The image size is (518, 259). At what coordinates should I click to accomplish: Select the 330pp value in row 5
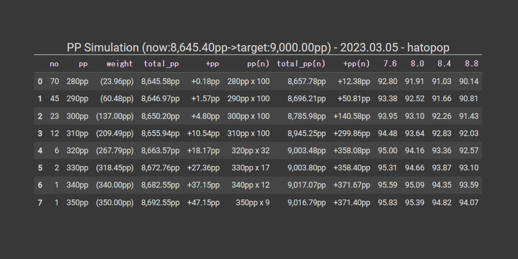tap(77, 168)
